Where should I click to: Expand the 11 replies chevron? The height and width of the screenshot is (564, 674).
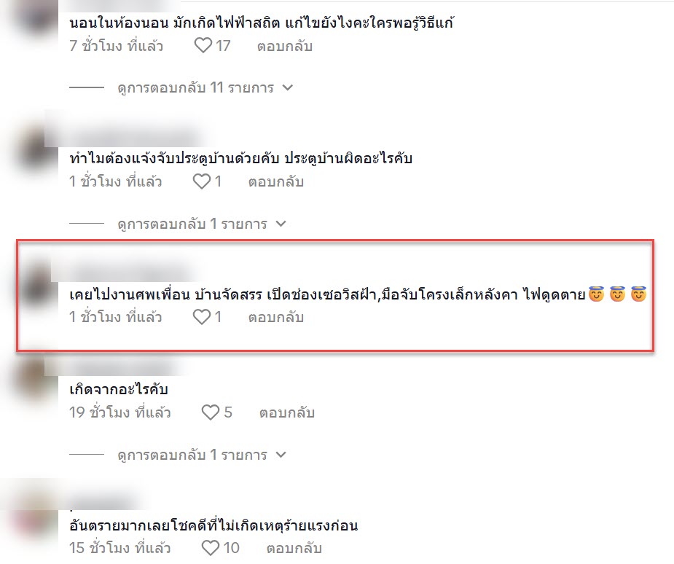(288, 87)
